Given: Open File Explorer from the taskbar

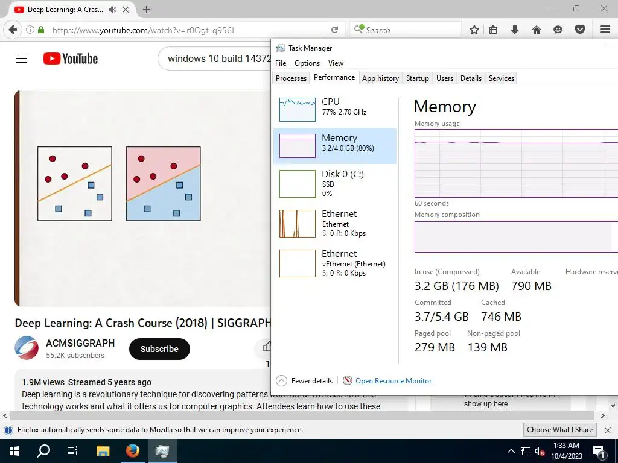Looking at the screenshot, I should click(x=103, y=451).
